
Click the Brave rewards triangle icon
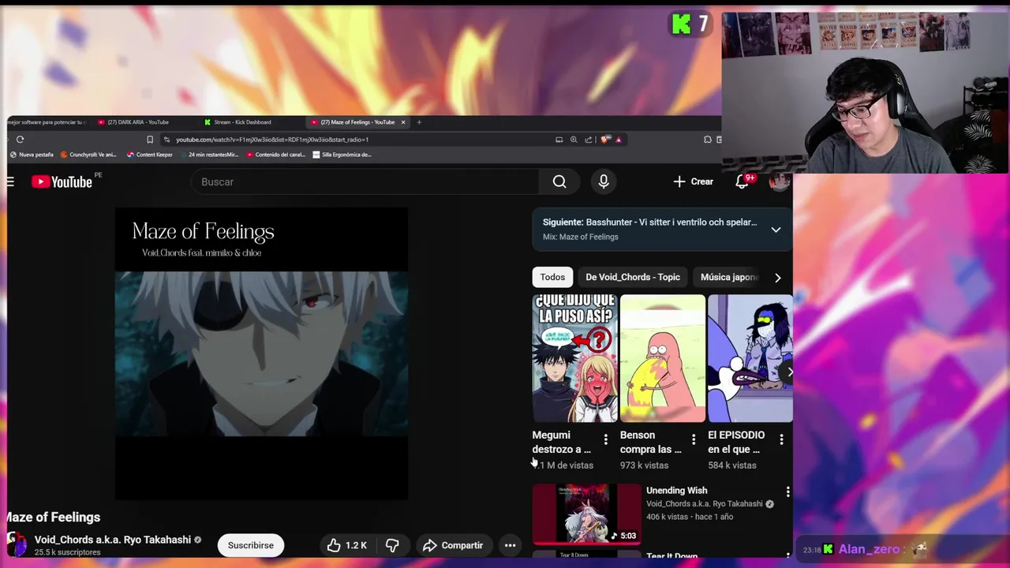(x=619, y=140)
